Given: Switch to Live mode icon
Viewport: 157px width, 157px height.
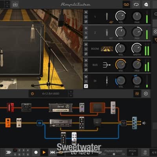Looking at the screenshot, I should (x=146, y=5).
